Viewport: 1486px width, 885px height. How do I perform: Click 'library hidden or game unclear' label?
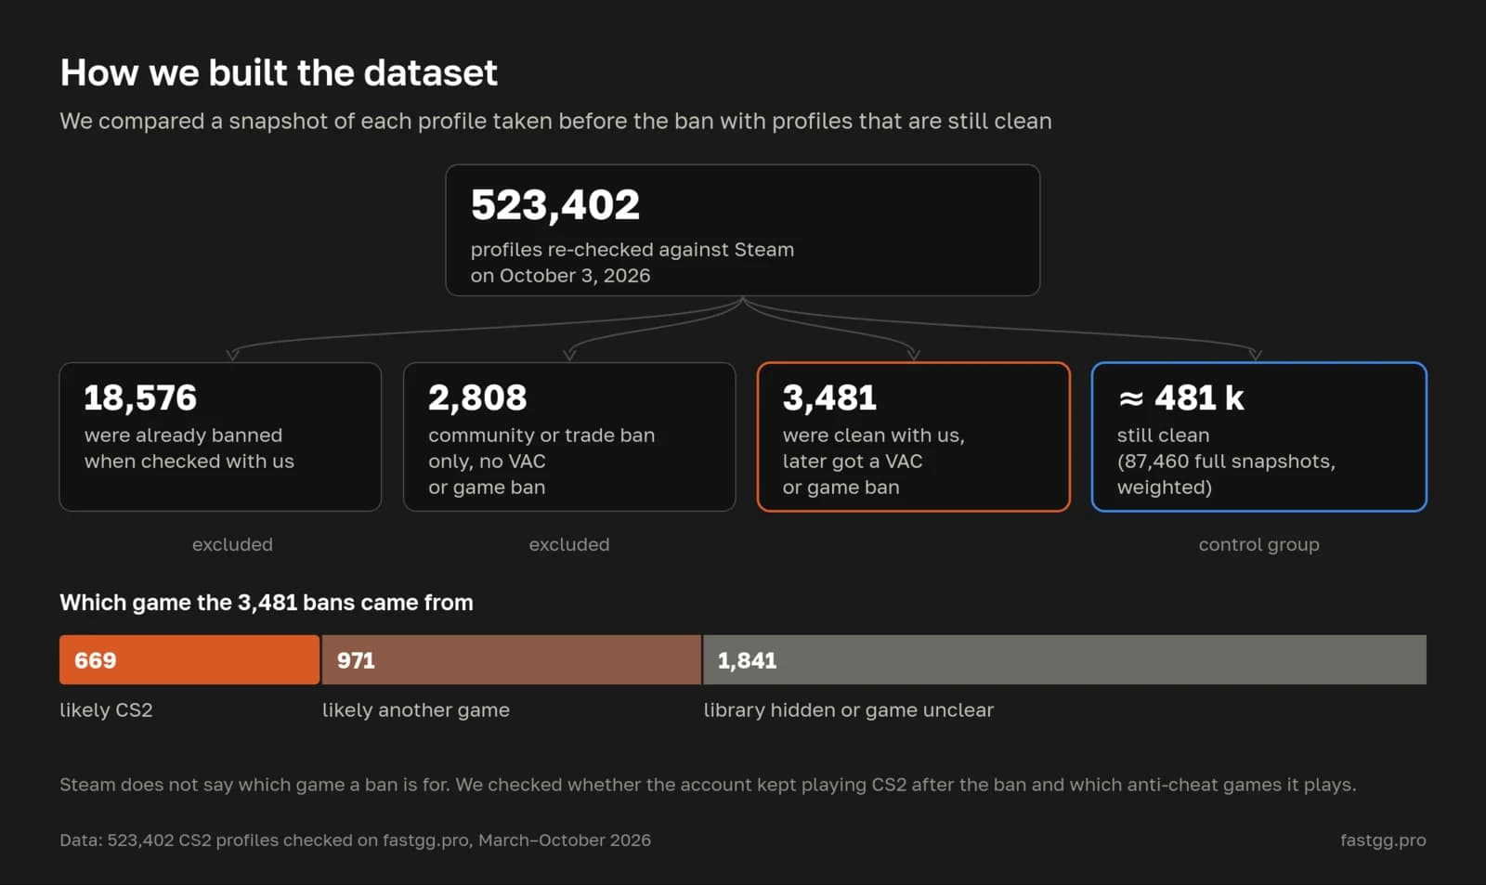848,710
